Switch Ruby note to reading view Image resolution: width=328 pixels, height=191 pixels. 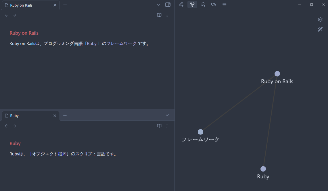point(159,126)
